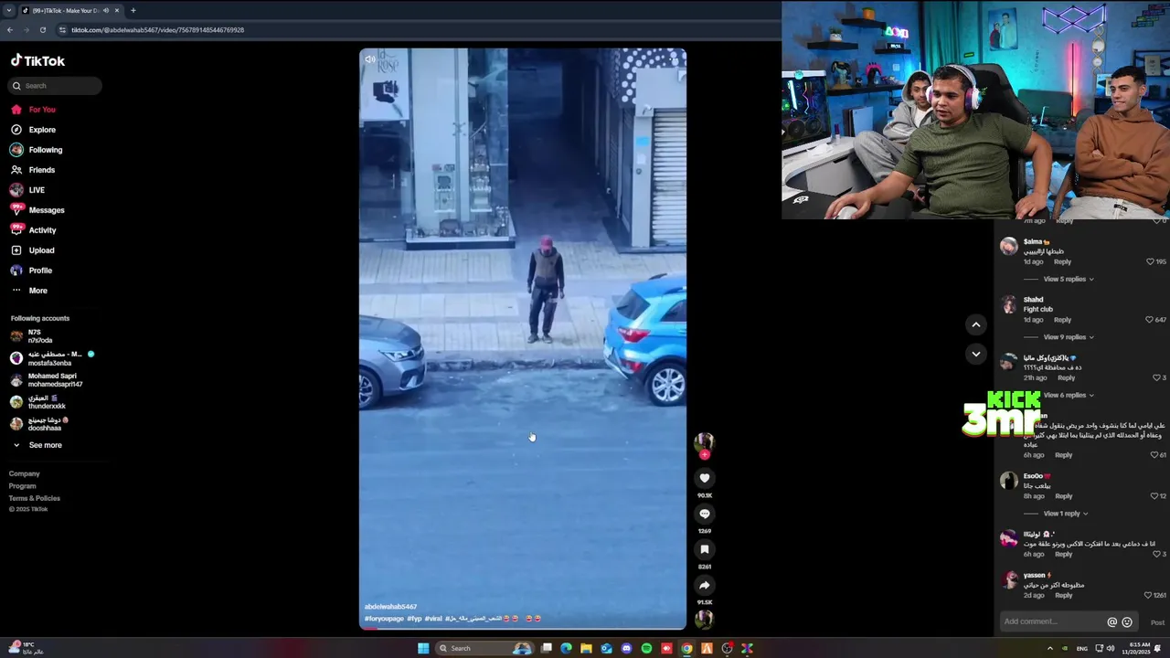Screen dimensions: 1170x658
Task: Open the #foryoupage hashtag
Action: point(384,619)
